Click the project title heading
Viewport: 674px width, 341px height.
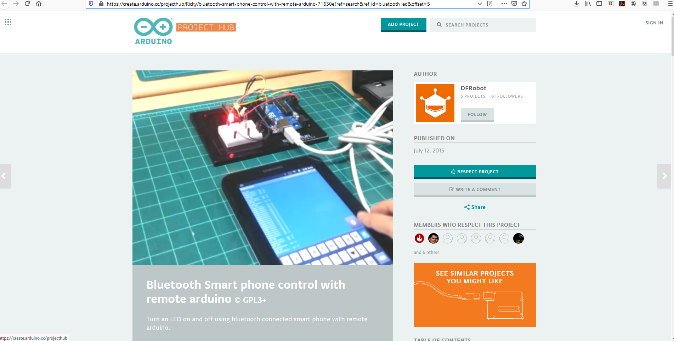[246, 292]
